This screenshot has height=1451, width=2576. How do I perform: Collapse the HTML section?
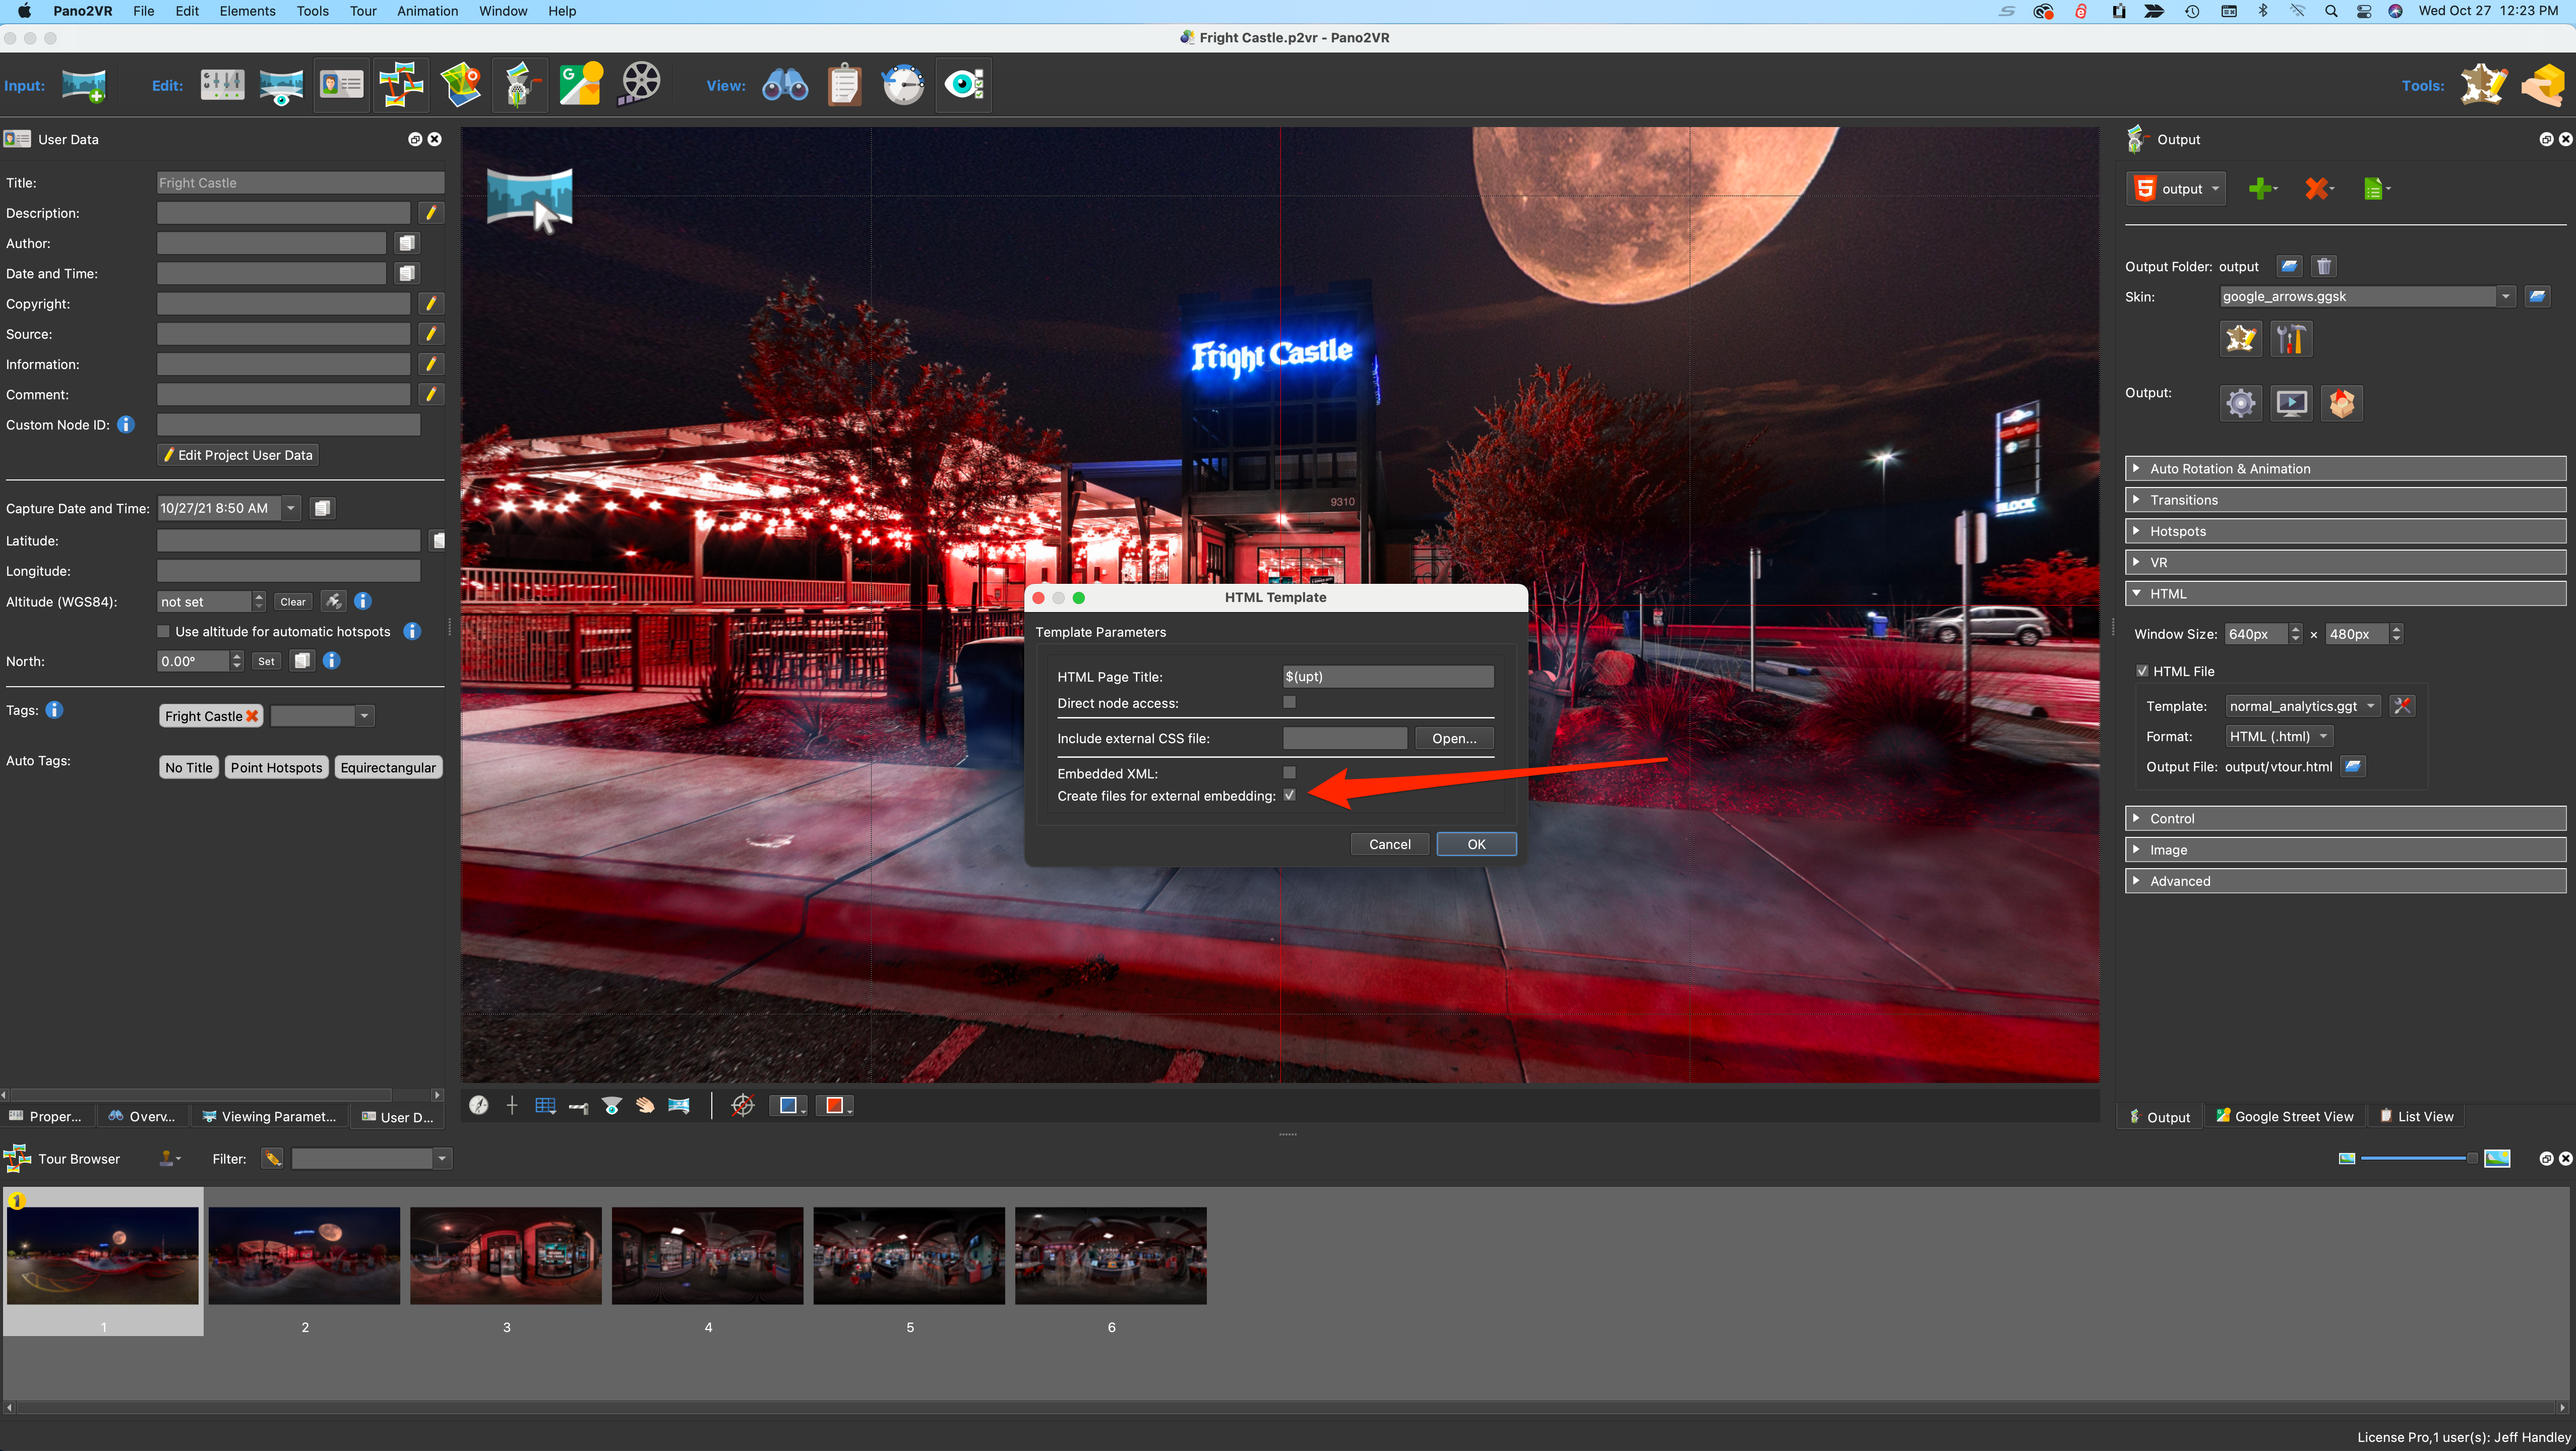[x=2345, y=593]
